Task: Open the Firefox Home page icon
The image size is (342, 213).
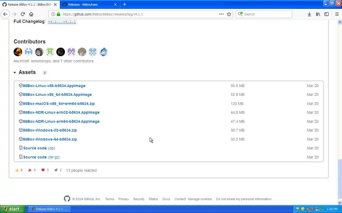Action: 31,14
